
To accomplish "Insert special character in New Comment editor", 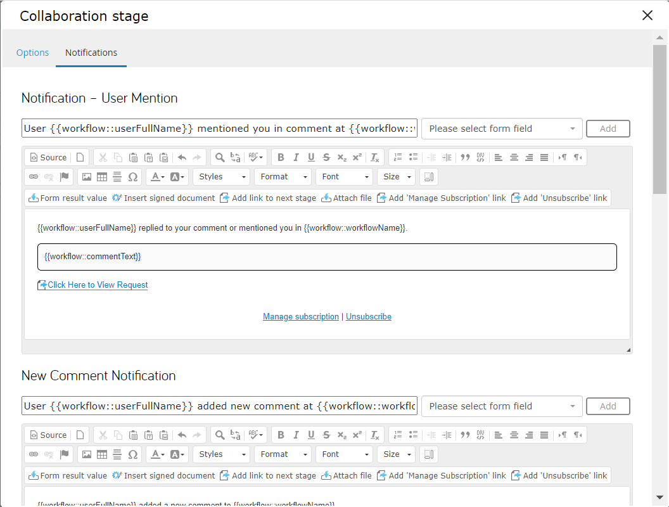I will tap(132, 454).
